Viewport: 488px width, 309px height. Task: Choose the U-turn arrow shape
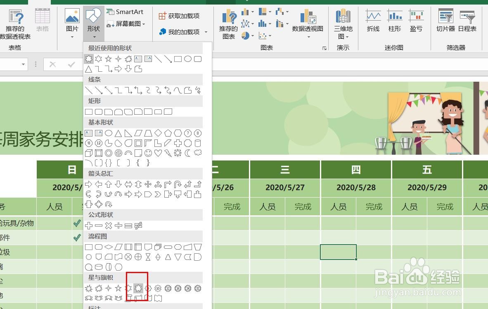(178, 184)
